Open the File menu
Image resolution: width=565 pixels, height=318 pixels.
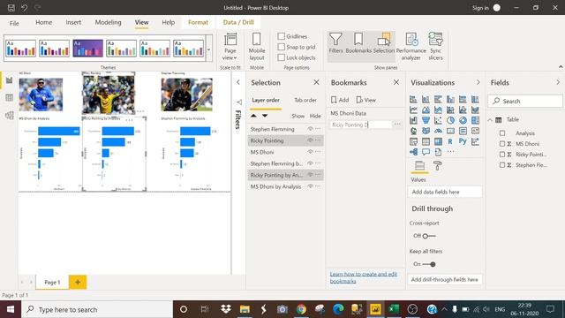tap(14, 23)
